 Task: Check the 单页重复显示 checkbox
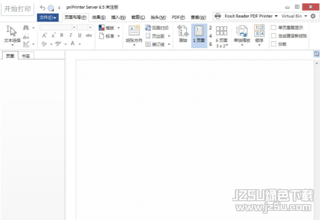pos(274,27)
